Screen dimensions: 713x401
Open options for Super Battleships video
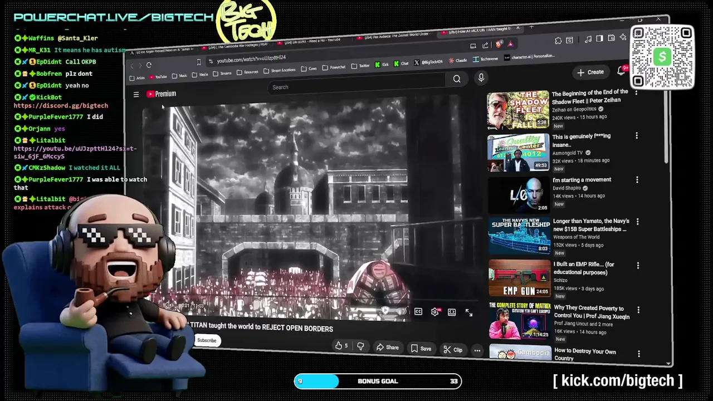[x=637, y=222]
